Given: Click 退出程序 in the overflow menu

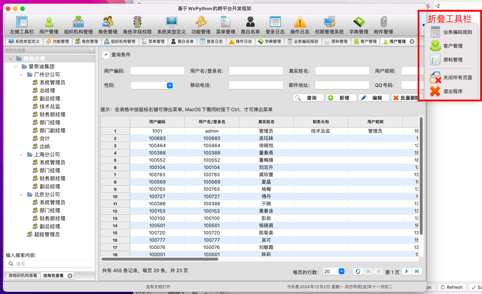Looking at the screenshot, I should pos(452,92).
